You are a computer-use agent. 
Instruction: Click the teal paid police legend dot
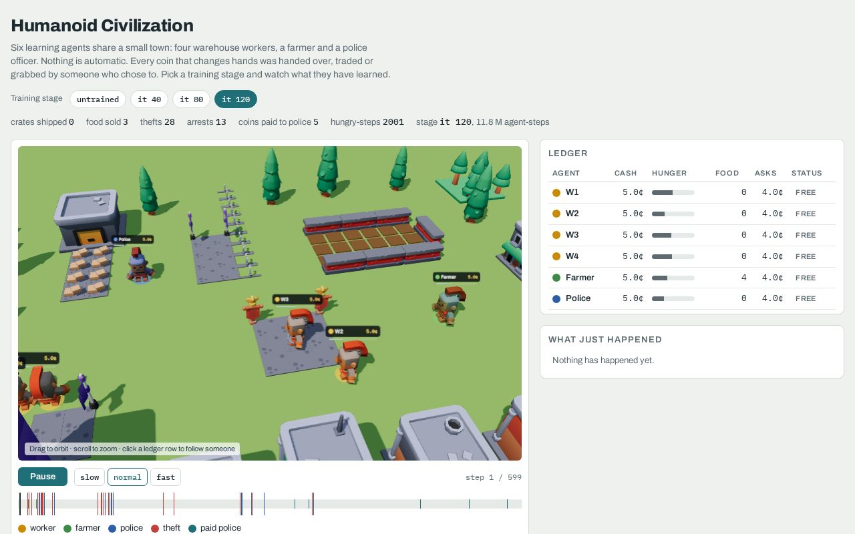192,529
